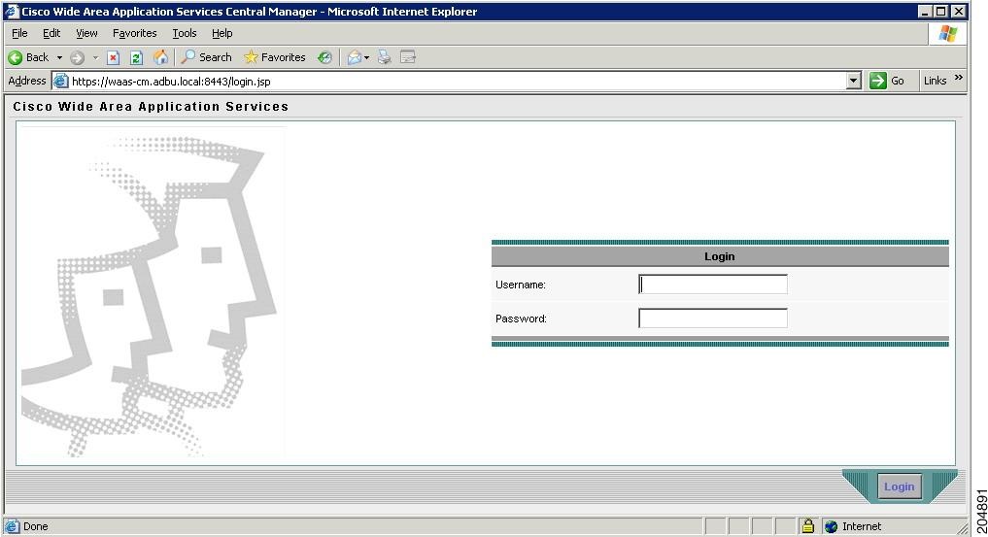Viewport: 988px width, 537px height.
Task: Open the Edit menu
Action: coord(51,33)
